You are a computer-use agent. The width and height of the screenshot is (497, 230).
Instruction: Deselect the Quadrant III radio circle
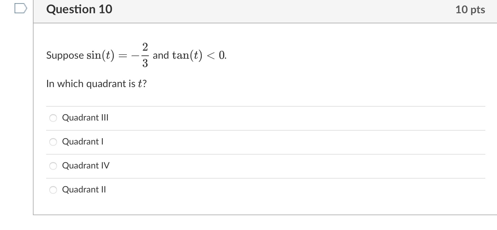point(53,118)
